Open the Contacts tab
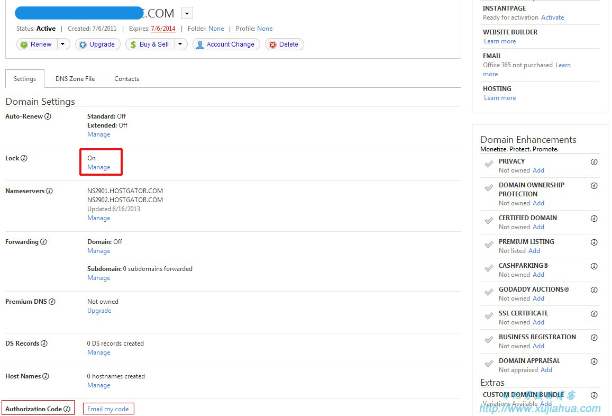 (126, 79)
